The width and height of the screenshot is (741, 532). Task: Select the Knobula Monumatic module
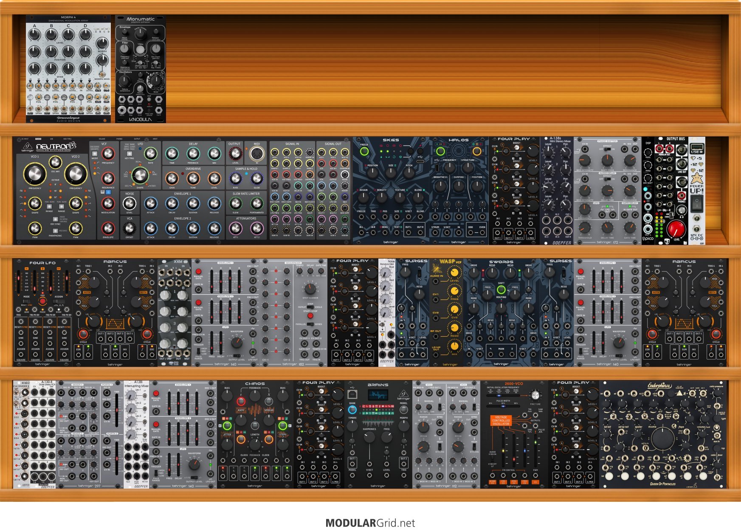(x=141, y=69)
